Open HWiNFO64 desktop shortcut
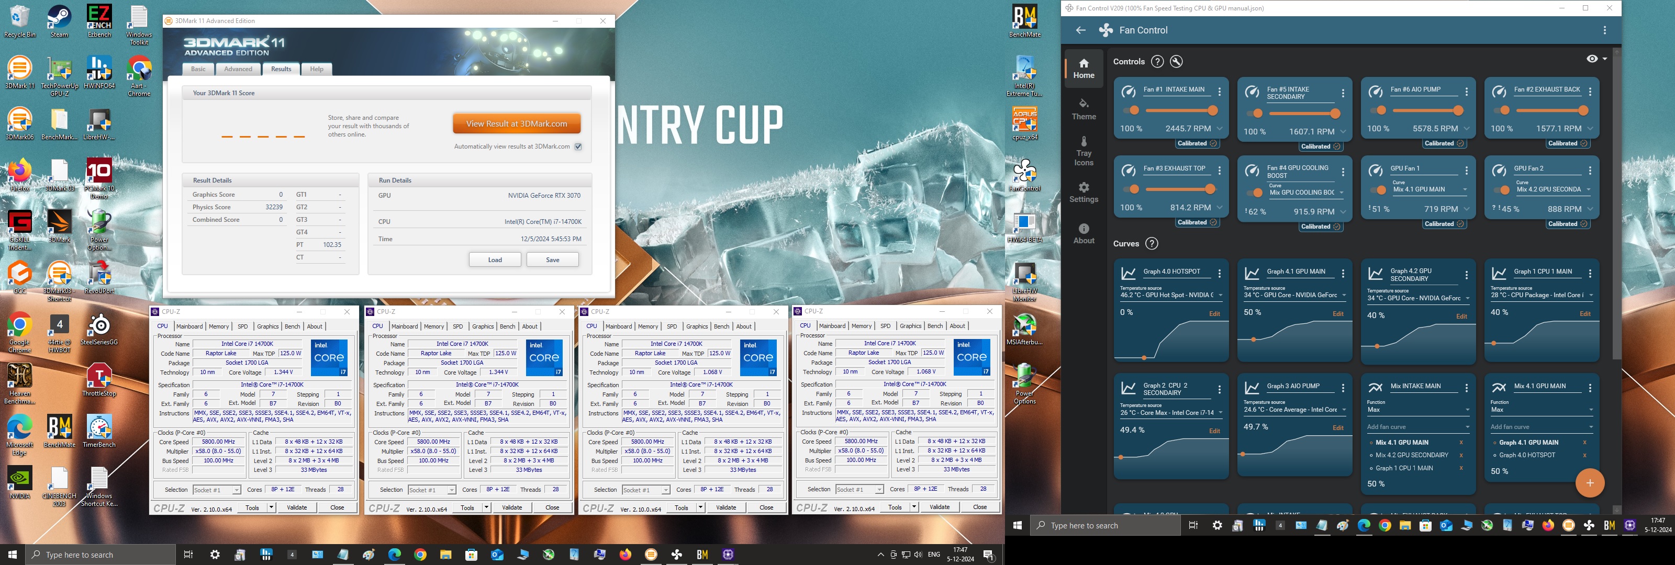 pyautogui.click(x=99, y=72)
